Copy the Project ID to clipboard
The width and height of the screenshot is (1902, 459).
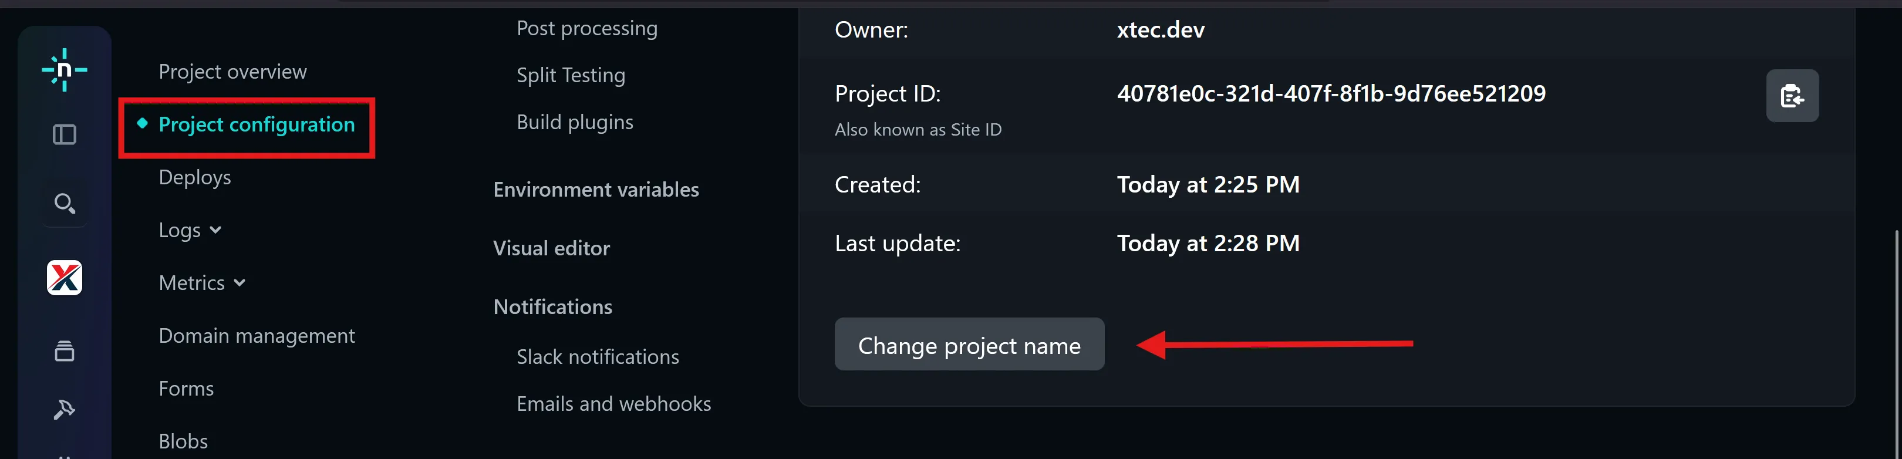point(1791,96)
